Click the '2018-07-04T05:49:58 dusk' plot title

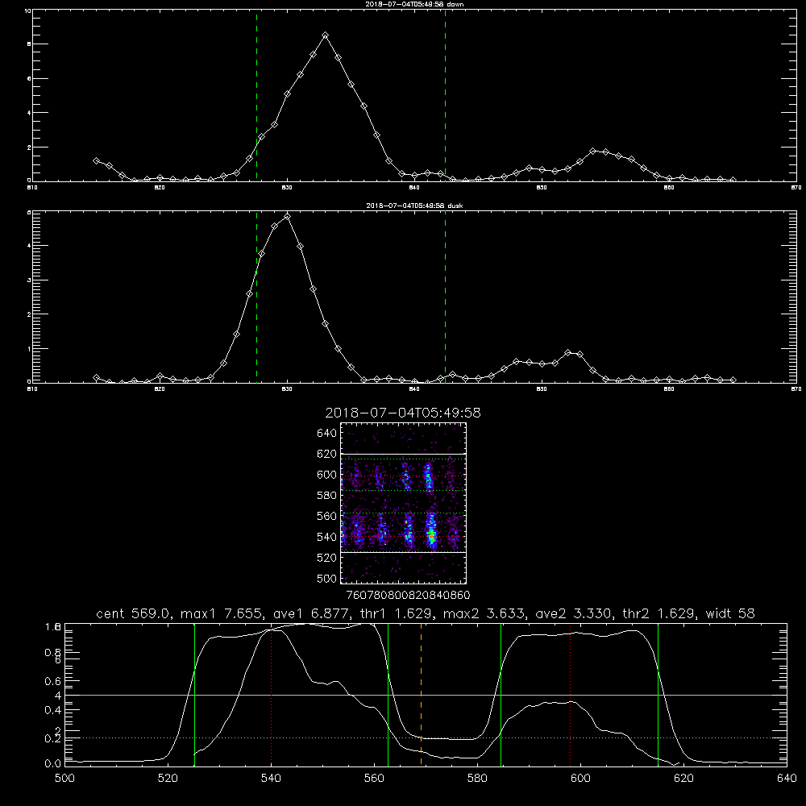[414, 206]
